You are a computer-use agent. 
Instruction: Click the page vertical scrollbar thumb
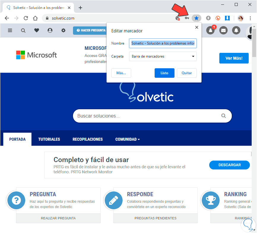tap(254, 43)
